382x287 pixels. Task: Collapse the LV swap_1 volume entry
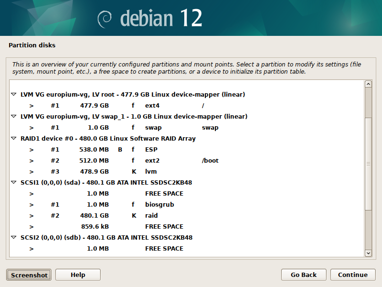point(14,117)
